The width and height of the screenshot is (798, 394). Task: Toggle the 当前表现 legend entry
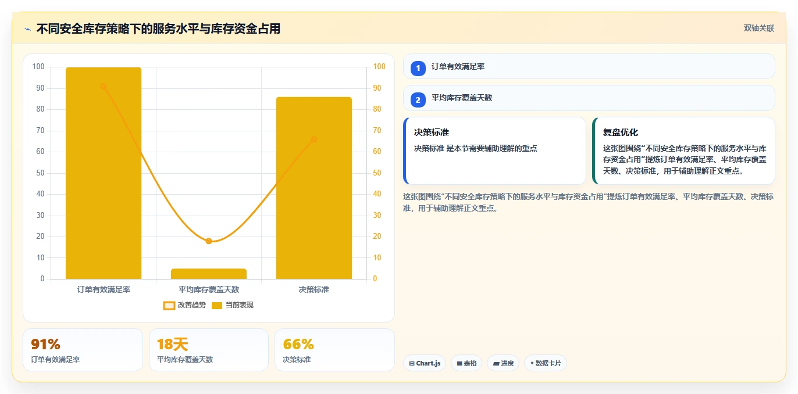232,305
